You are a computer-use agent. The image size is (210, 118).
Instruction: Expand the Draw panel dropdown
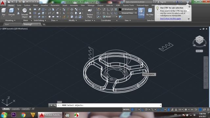click(x=54, y=20)
